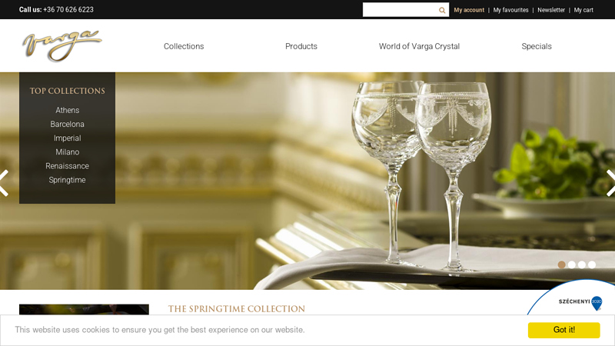The height and width of the screenshot is (346, 615).
Task: Select the third carousel dot
Action: [x=582, y=264]
